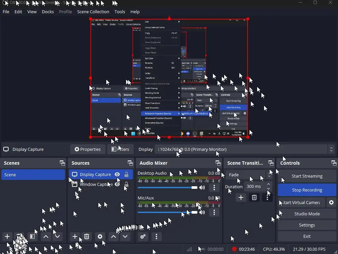Click the Properties button in source toolbar
338x254 pixels.
click(x=87, y=149)
